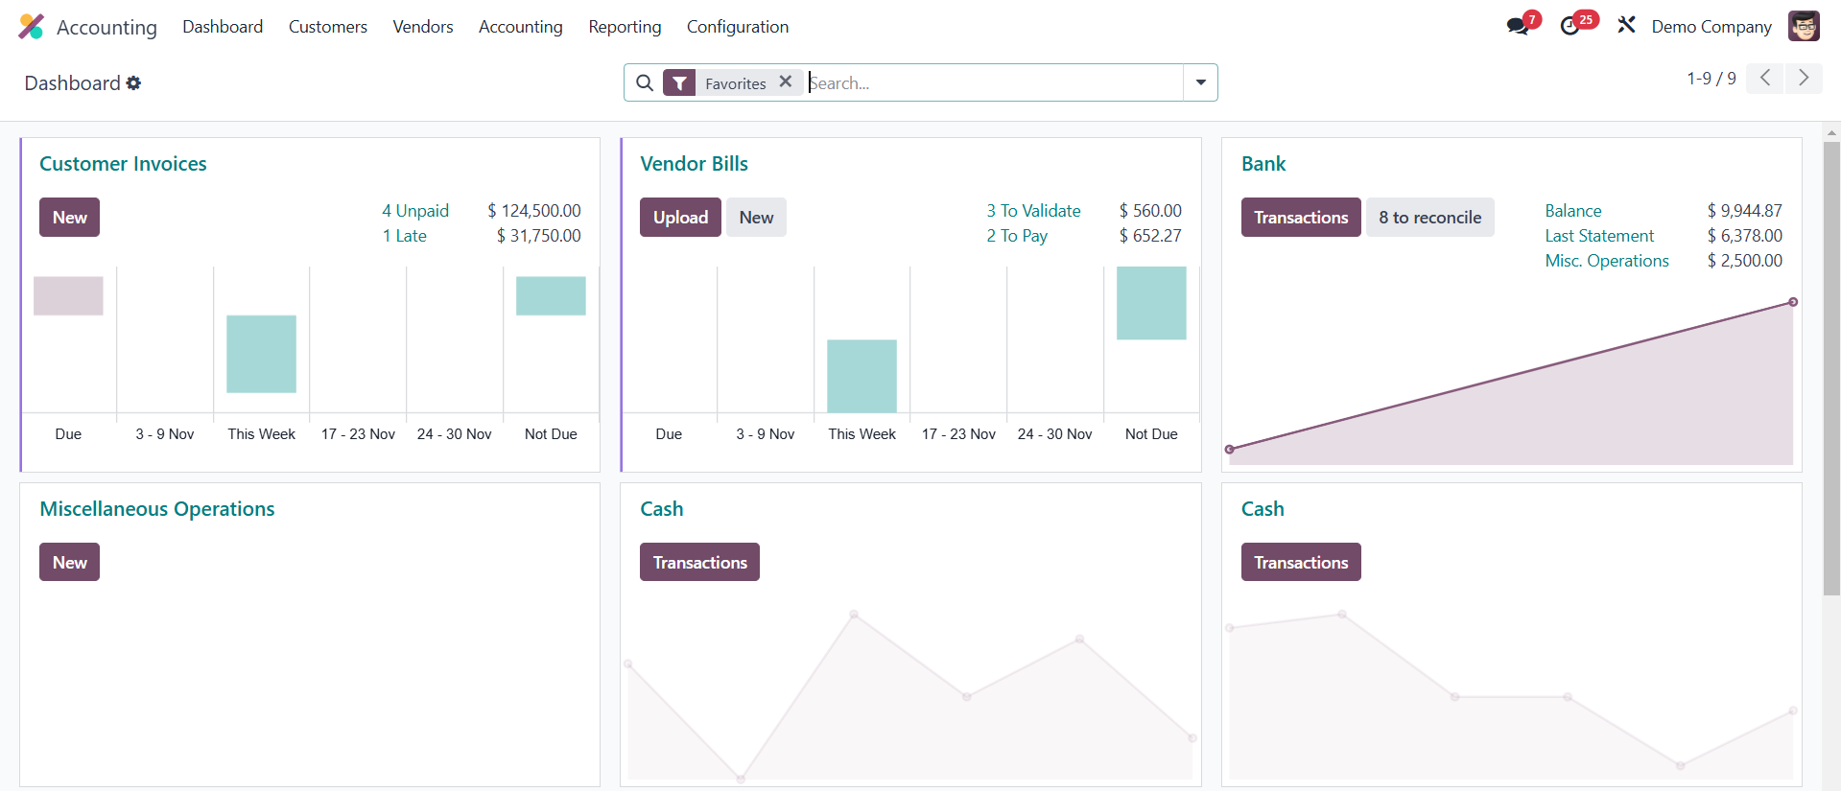Image resolution: width=1841 pixels, height=791 pixels.
Task: Go to the next page arrow
Action: tap(1803, 78)
